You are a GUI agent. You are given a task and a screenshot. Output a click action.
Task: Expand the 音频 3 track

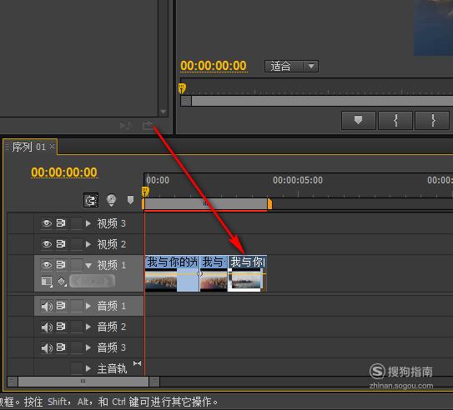click(x=88, y=347)
